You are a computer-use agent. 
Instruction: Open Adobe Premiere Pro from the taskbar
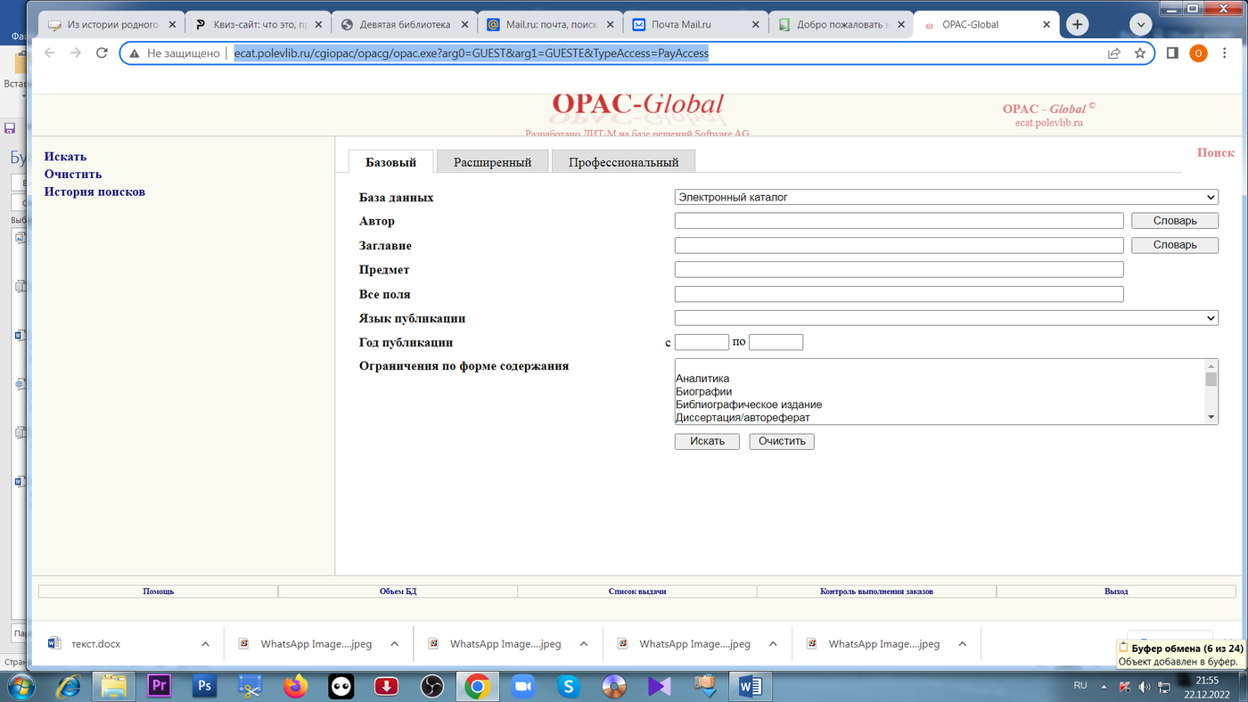point(159,686)
